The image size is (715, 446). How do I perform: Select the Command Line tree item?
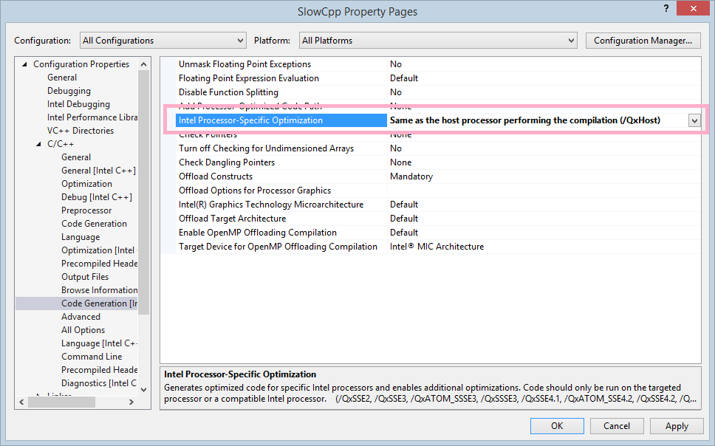point(92,357)
